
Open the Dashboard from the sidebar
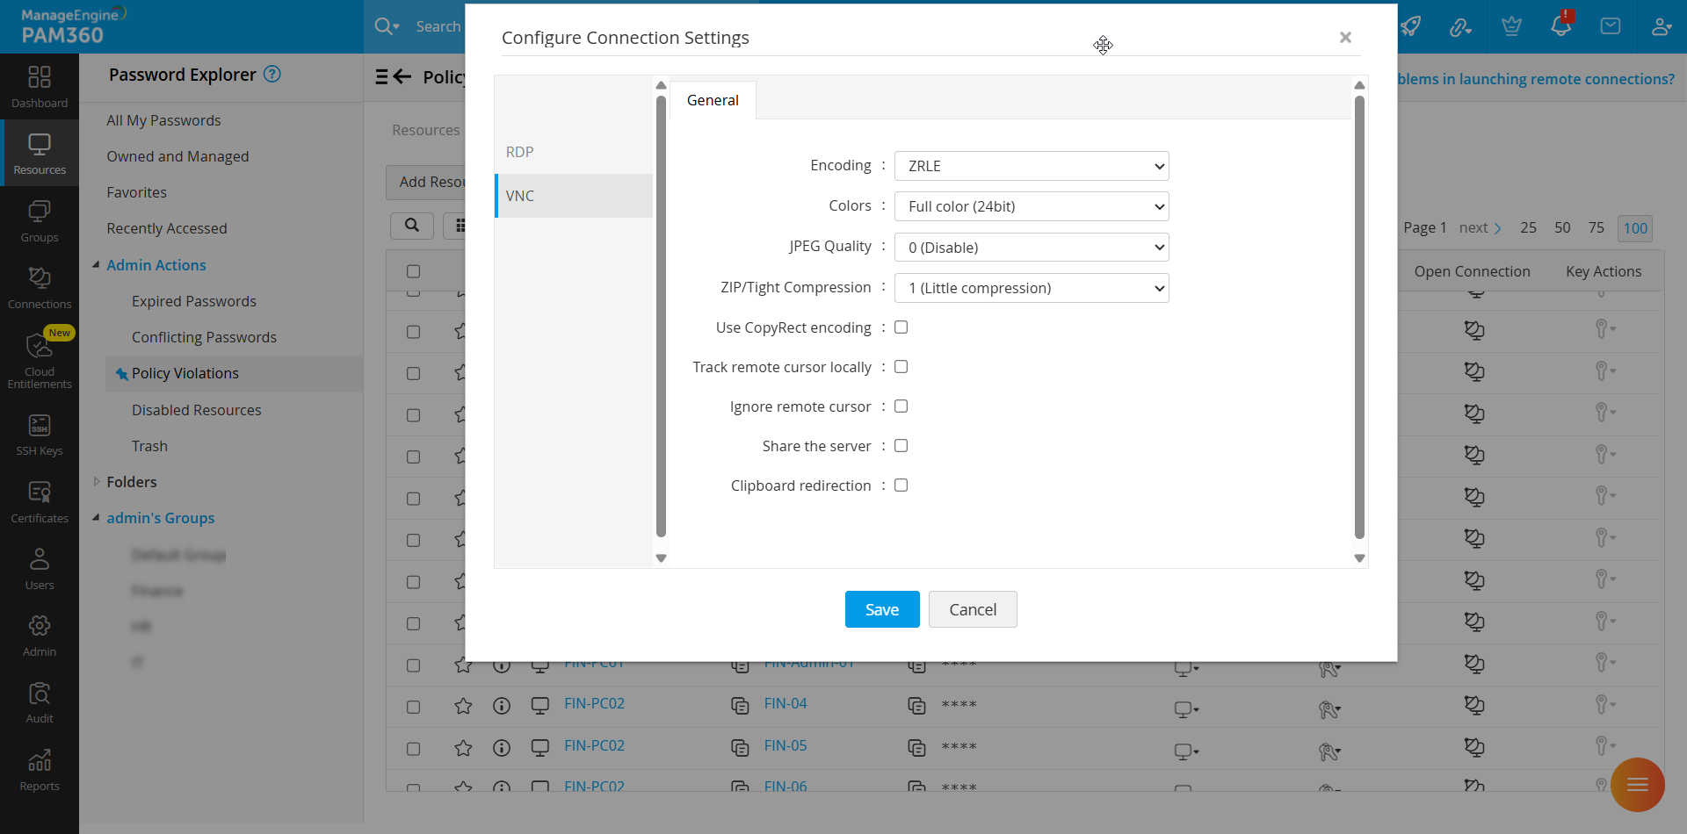(x=39, y=85)
